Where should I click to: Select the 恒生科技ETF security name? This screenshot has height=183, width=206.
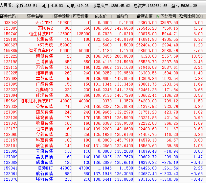[41, 34]
